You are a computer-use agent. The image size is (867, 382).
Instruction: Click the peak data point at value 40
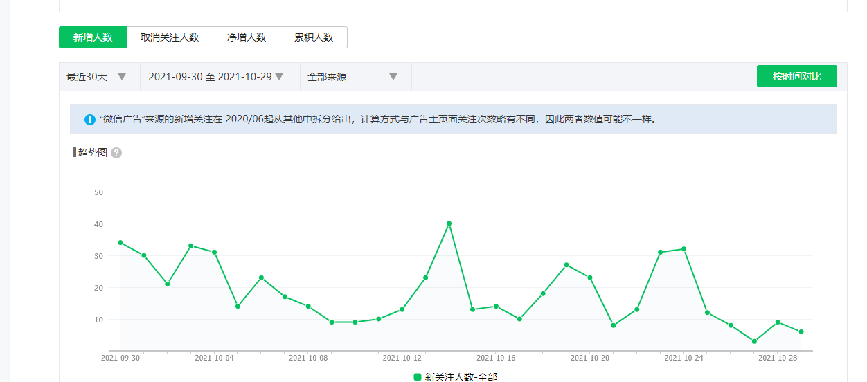(449, 224)
